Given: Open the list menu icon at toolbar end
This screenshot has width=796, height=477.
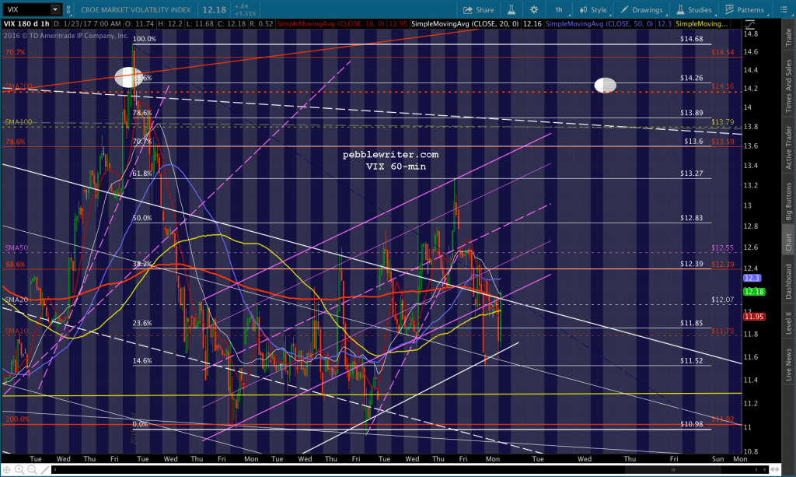Looking at the screenshot, I should tap(784, 9).
